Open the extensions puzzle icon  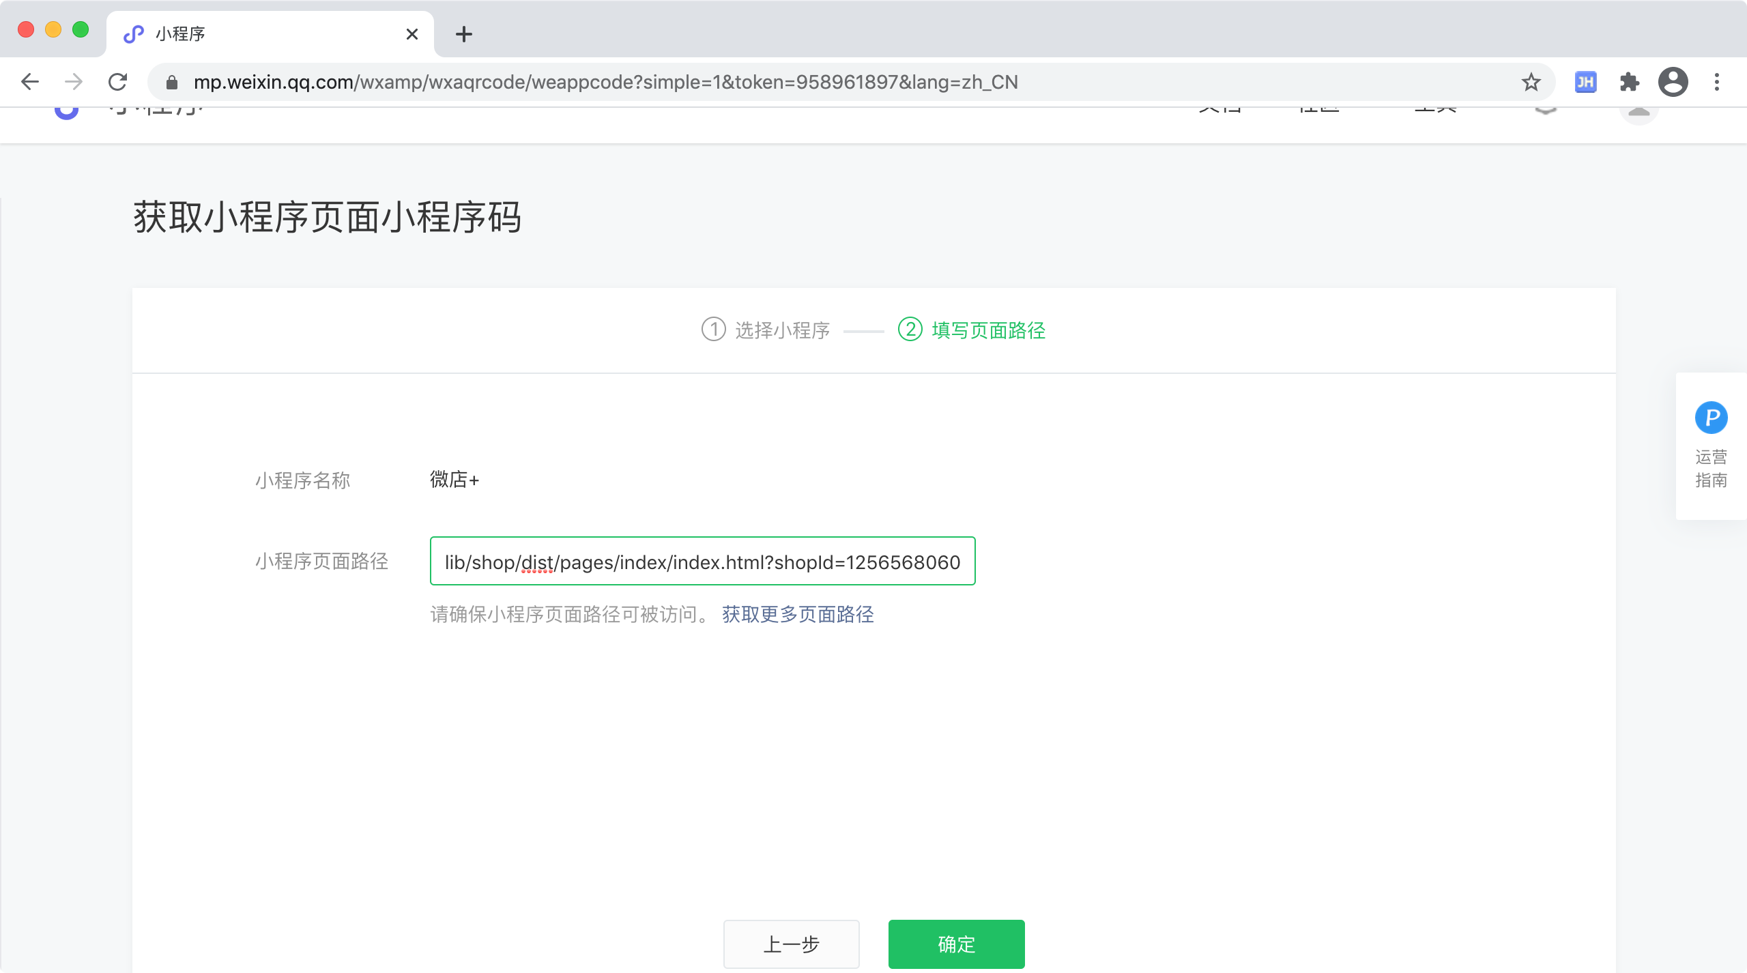[x=1629, y=82]
